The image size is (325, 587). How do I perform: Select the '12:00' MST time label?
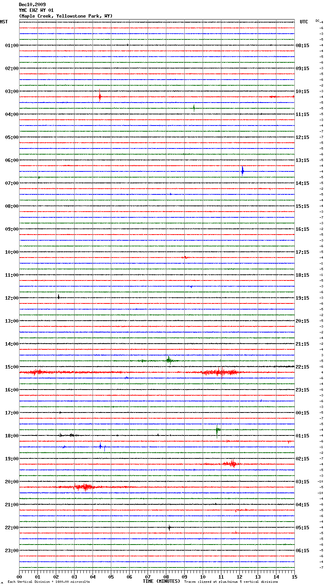tap(12, 298)
